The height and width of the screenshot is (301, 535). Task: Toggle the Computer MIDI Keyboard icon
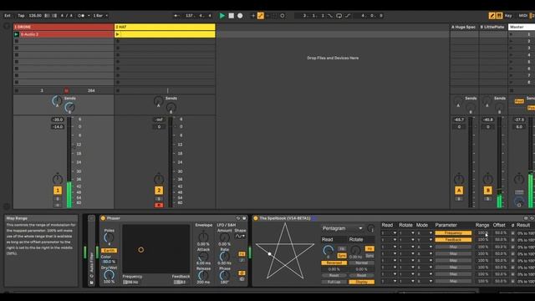(499, 16)
